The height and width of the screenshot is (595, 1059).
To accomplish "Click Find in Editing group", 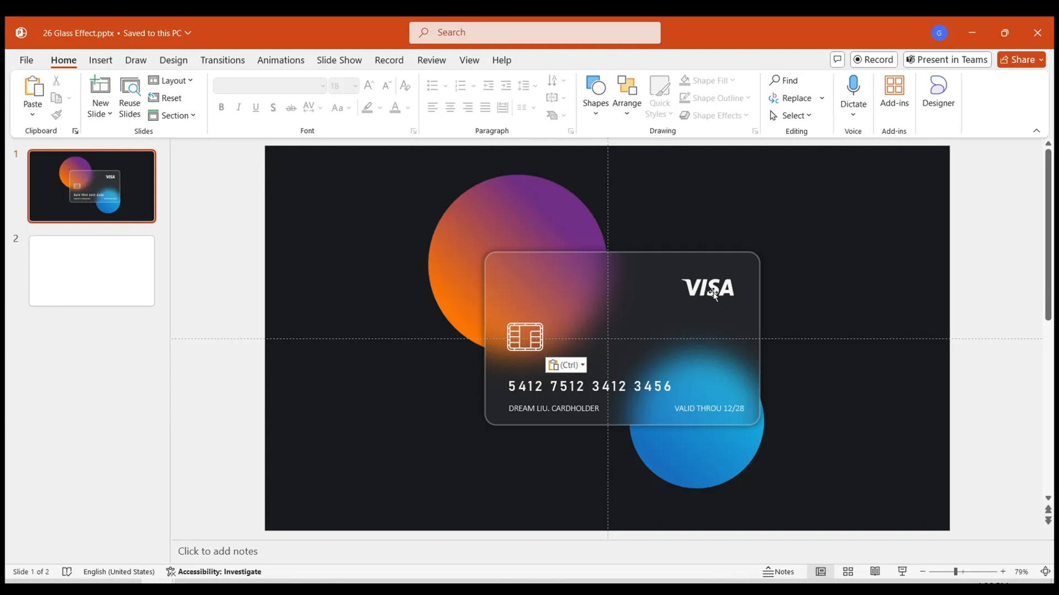I will tap(784, 80).
